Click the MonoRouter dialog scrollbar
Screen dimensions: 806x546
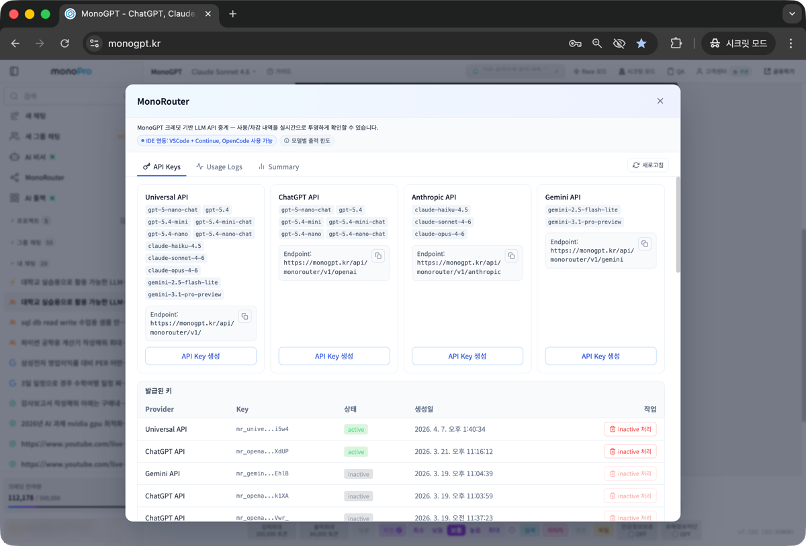coord(677,225)
